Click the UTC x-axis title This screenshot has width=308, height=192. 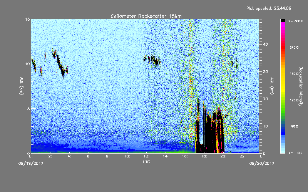tap(146, 162)
